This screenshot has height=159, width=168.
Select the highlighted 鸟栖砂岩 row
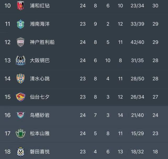(84, 115)
